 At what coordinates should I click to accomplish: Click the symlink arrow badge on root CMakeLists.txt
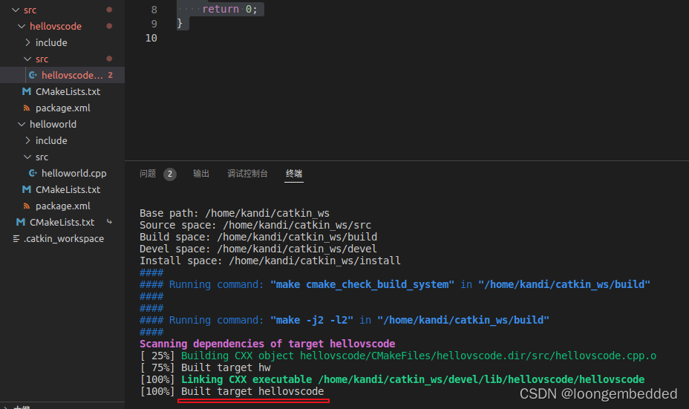[x=109, y=222]
